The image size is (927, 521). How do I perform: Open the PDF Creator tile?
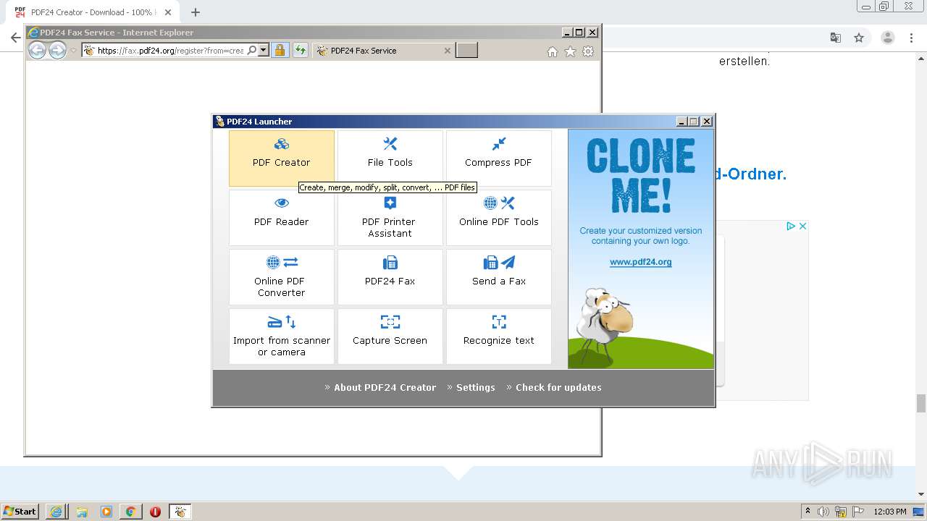[282, 158]
